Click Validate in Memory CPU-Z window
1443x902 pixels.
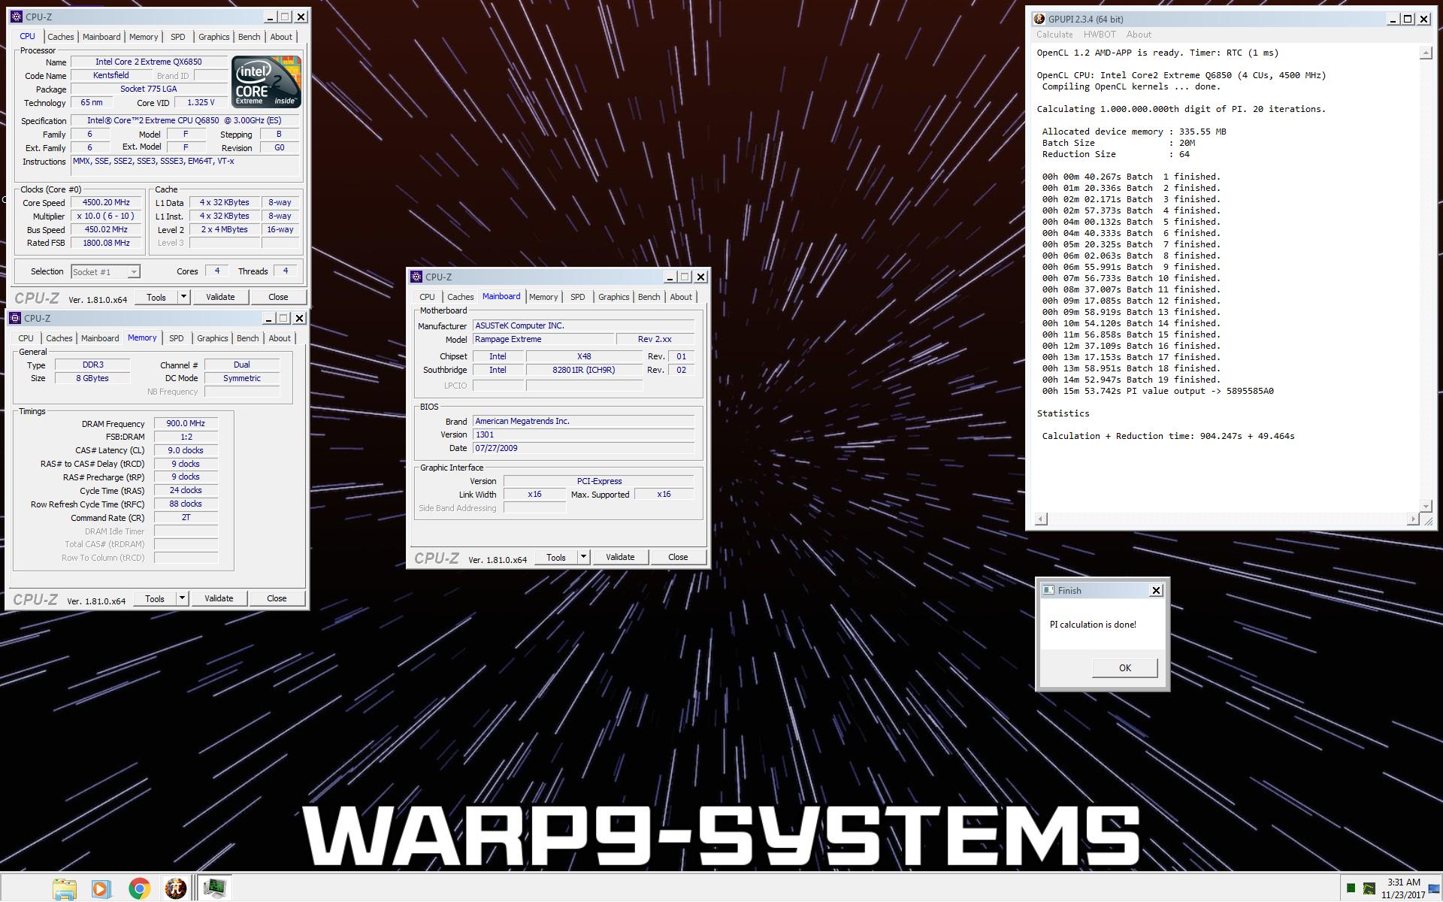(219, 598)
